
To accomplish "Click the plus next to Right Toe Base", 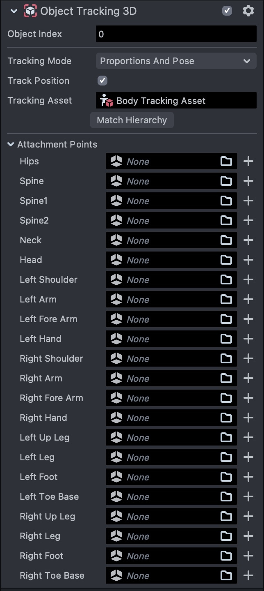I will coord(248,576).
